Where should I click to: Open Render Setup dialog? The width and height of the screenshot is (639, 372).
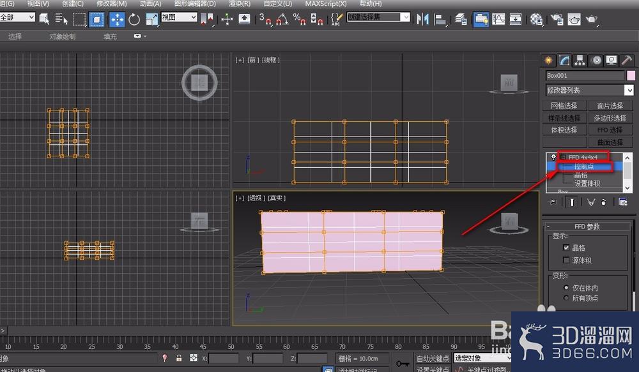[557, 19]
